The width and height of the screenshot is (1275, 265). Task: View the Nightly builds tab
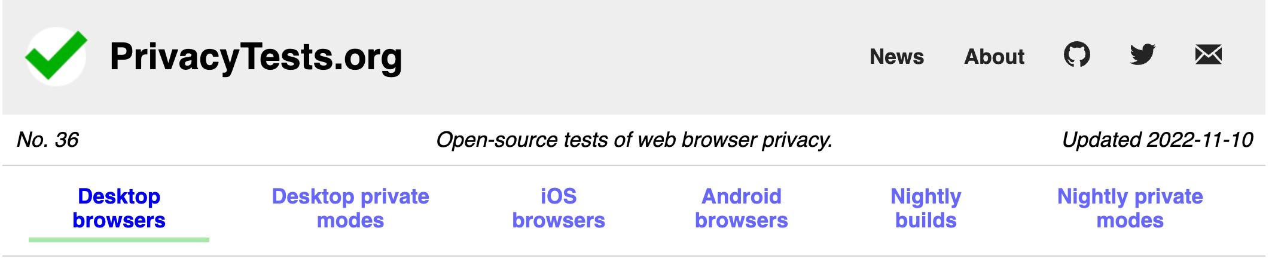pyautogui.click(x=926, y=208)
